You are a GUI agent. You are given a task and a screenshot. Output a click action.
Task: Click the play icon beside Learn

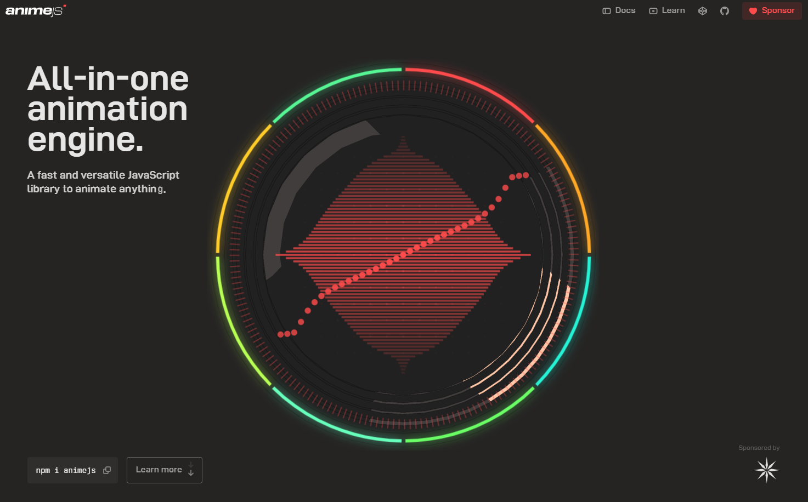[653, 11]
